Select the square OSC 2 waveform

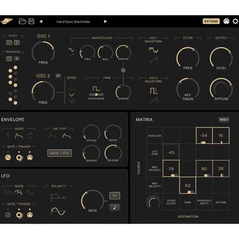(154, 91)
